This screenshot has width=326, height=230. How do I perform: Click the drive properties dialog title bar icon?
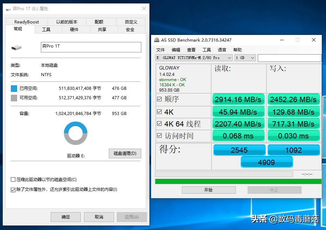pos(8,9)
